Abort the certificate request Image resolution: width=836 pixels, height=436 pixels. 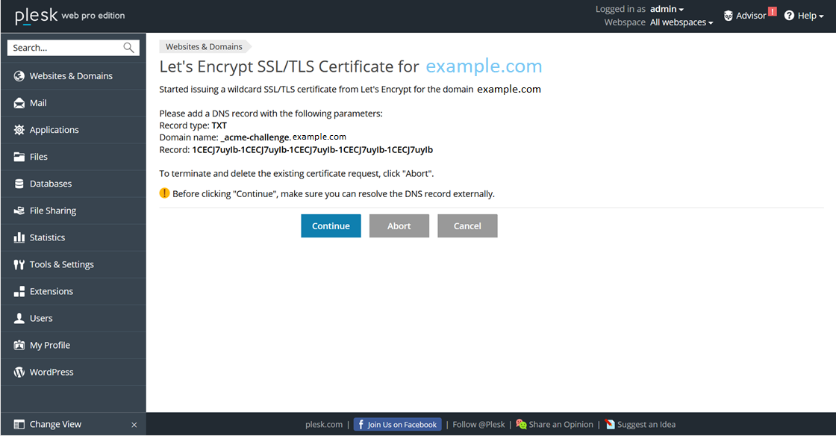pos(399,226)
